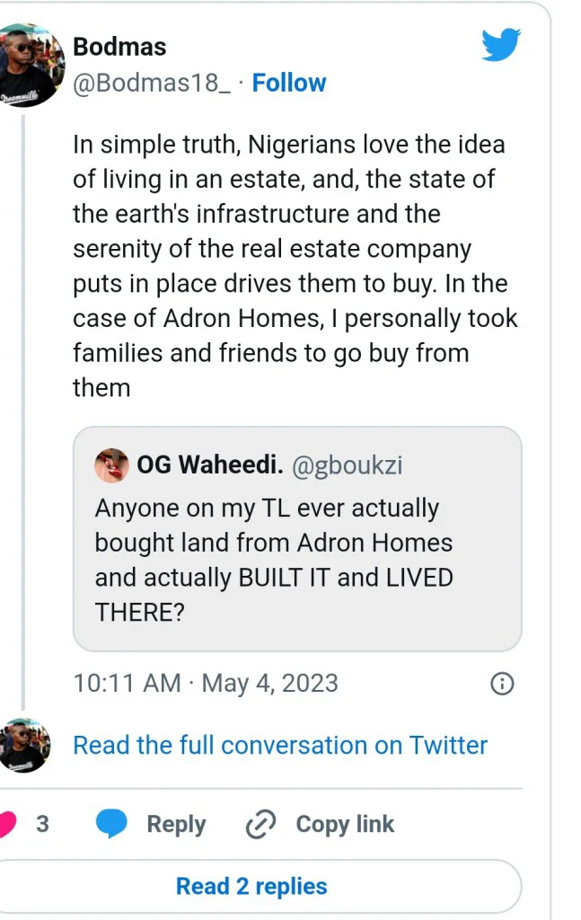Follow the Bodmas account
581x920 pixels.
[x=289, y=83]
